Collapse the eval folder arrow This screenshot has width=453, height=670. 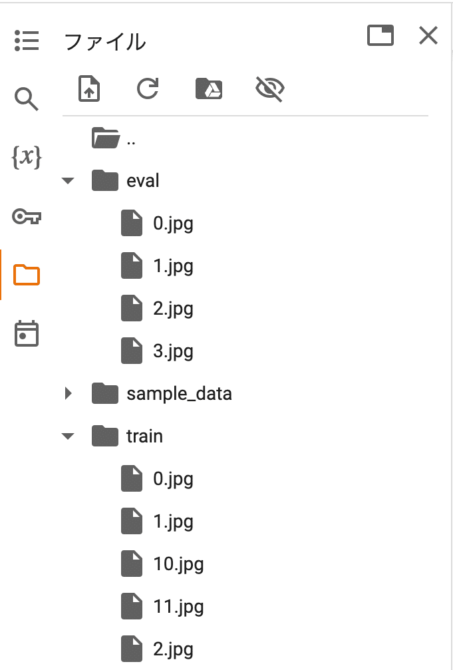(68, 180)
